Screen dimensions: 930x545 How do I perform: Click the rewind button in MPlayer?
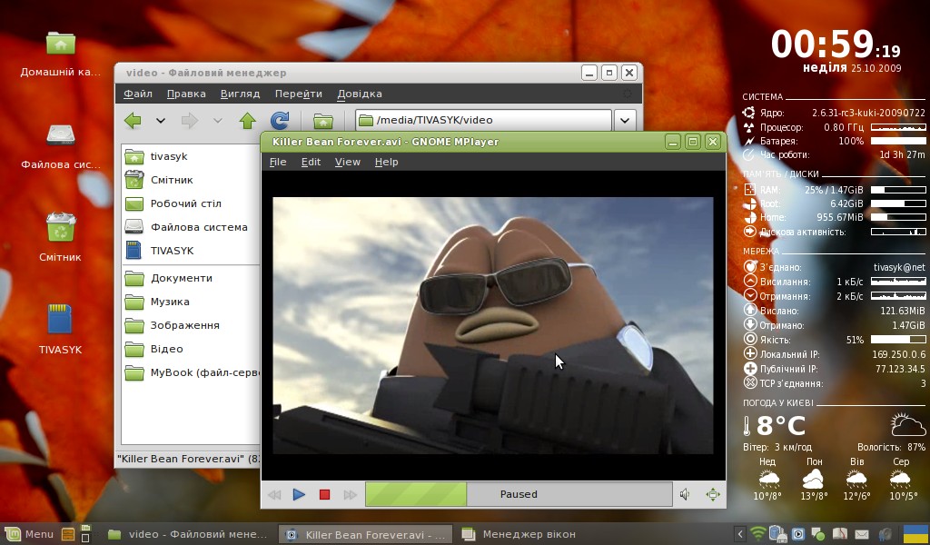point(274,495)
